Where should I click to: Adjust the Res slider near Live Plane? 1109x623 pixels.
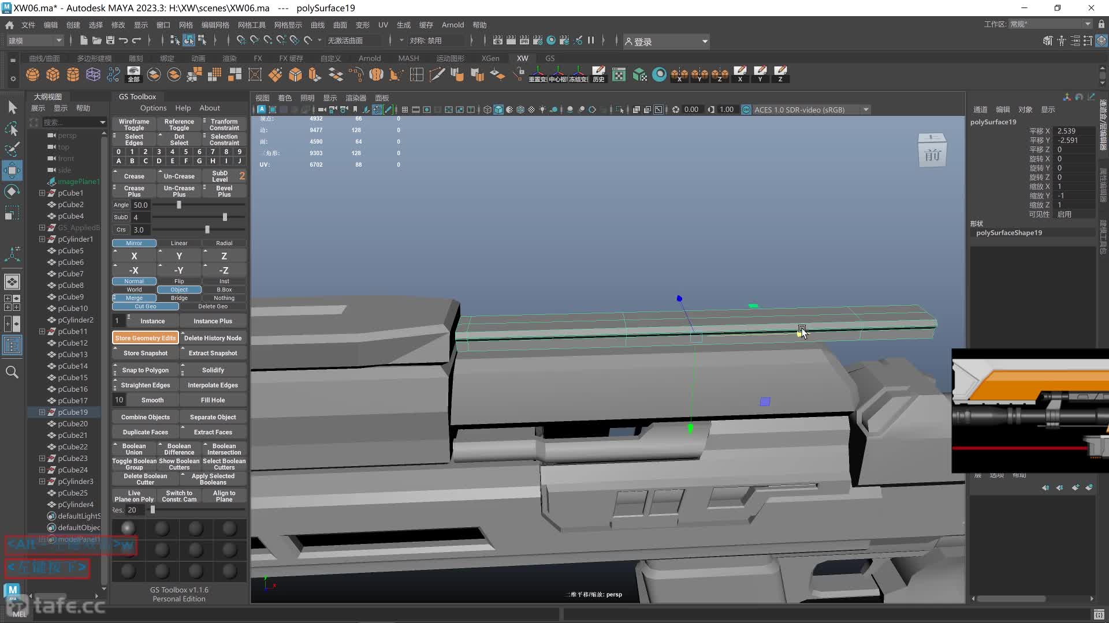point(152,510)
